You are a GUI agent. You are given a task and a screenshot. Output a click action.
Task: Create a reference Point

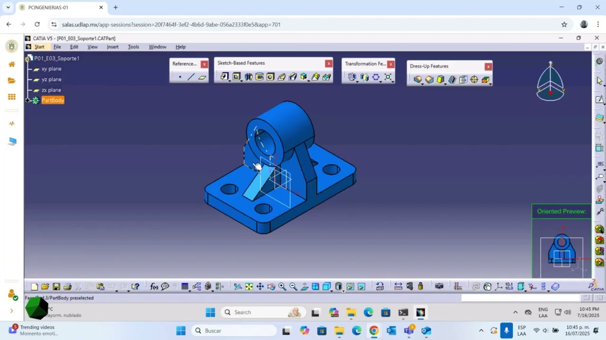coord(180,77)
